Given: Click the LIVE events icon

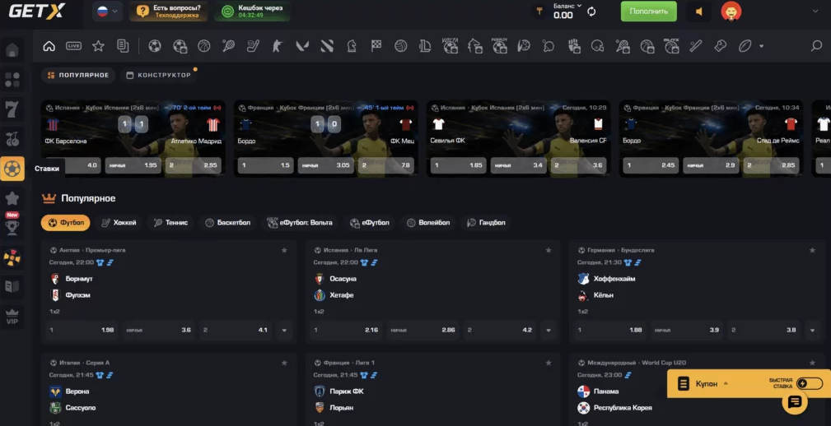Looking at the screenshot, I should [x=73, y=46].
